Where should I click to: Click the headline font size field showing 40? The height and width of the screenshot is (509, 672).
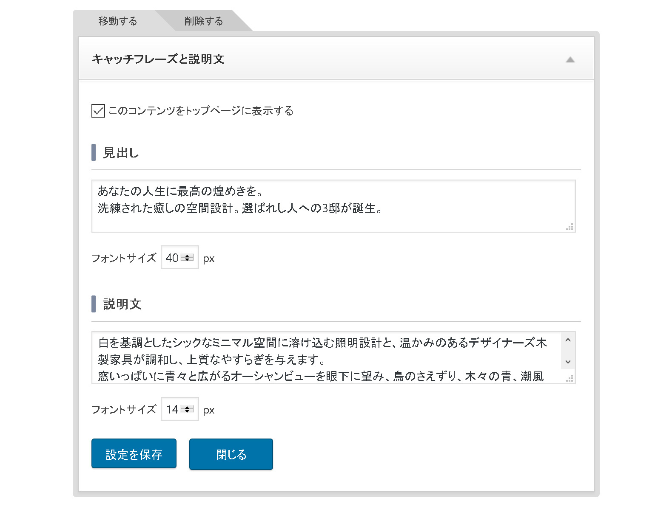point(179,257)
